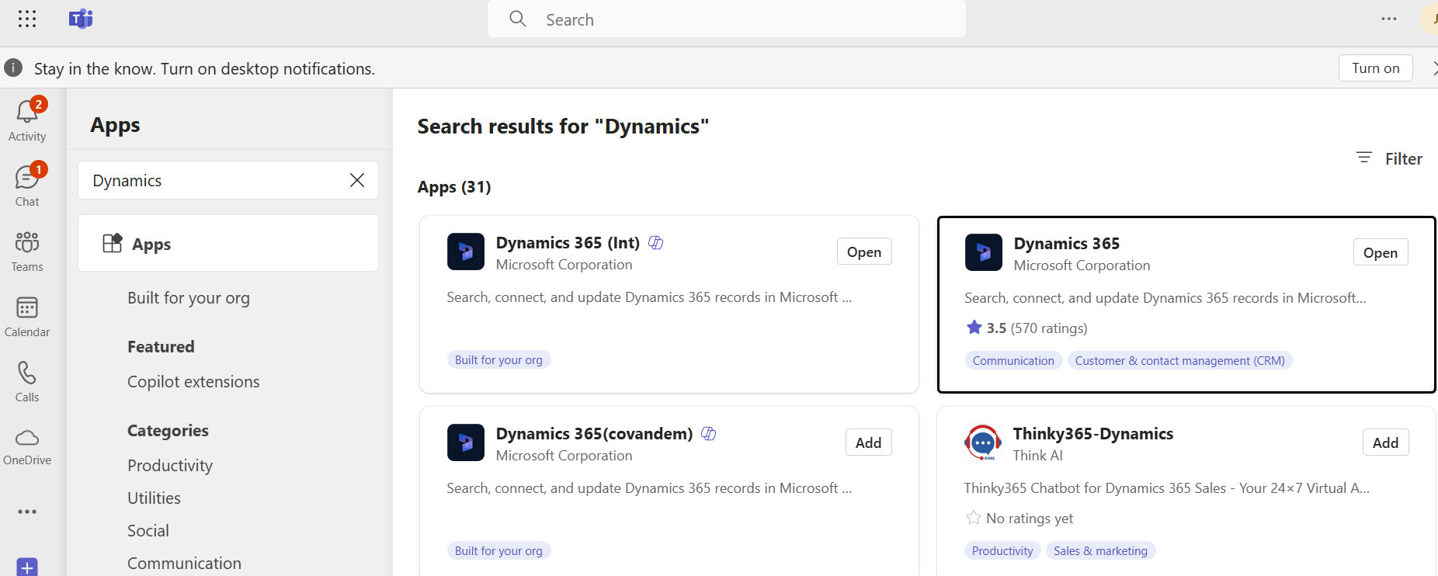Click the Featured heading in left panel
Image resolution: width=1438 pixels, height=576 pixels.
point(161,347)
